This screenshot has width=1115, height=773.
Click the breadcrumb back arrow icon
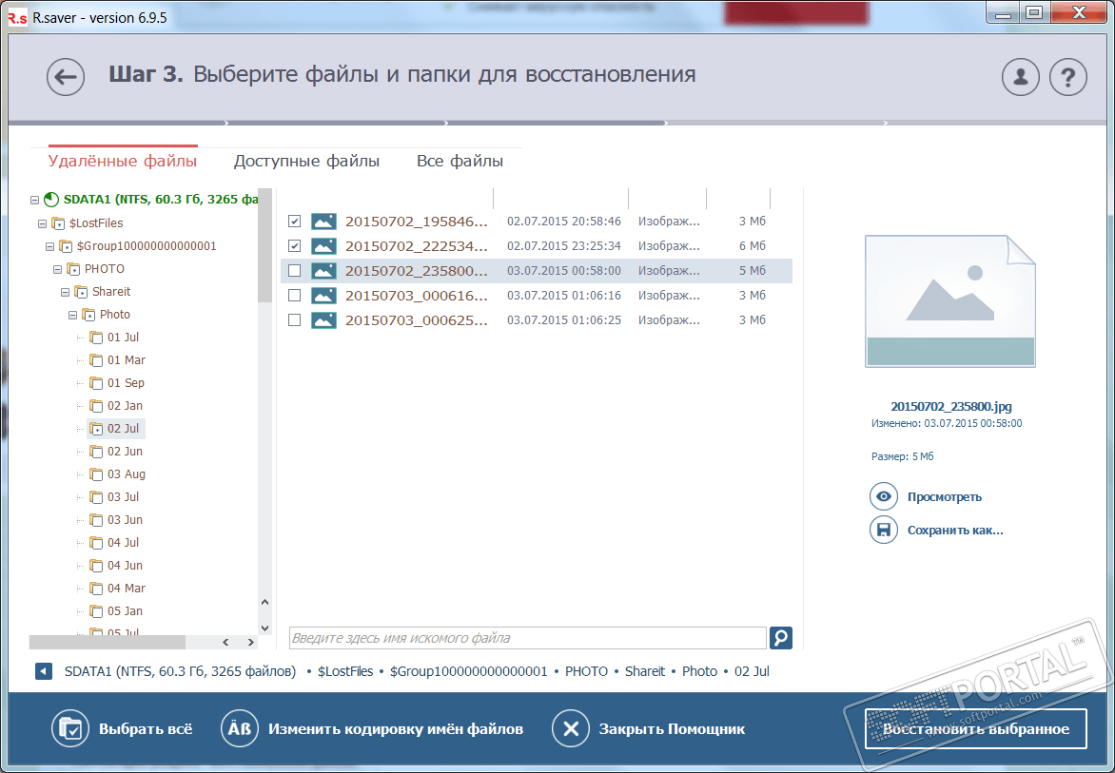44,671
